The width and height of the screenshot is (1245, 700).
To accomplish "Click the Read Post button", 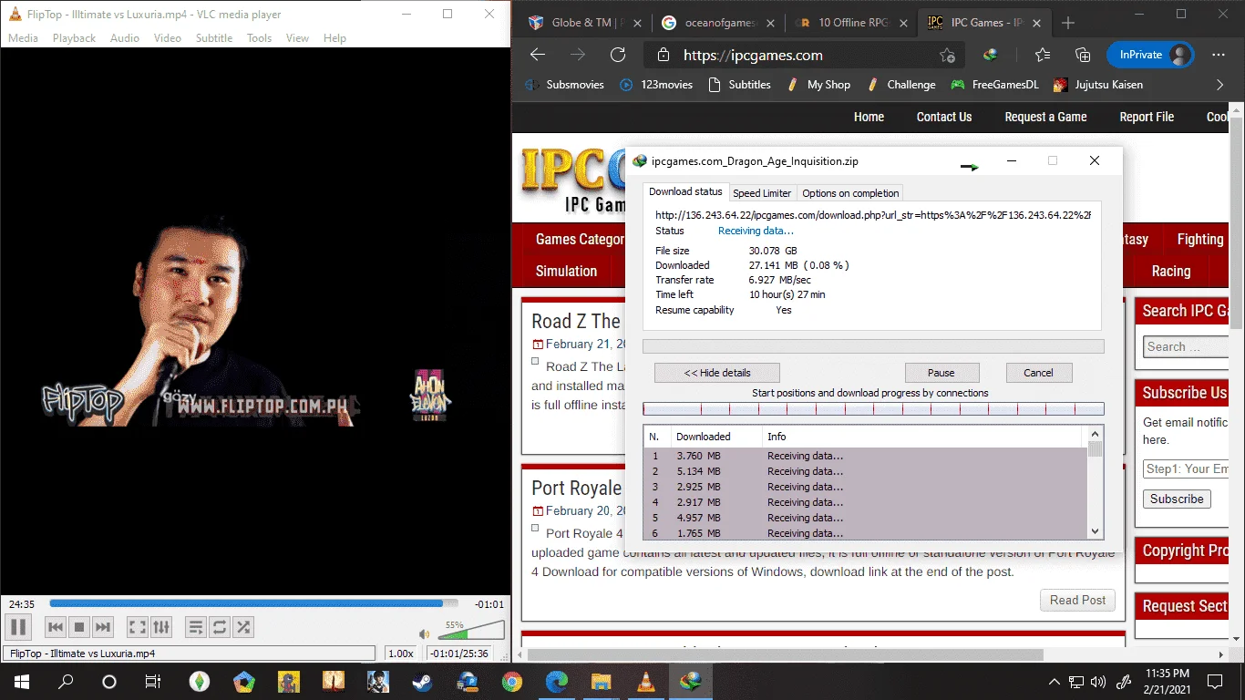I will click(x=1077, y=600).
